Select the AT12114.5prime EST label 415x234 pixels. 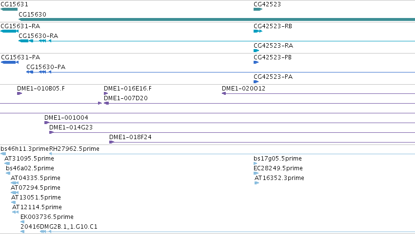point(37,208)
